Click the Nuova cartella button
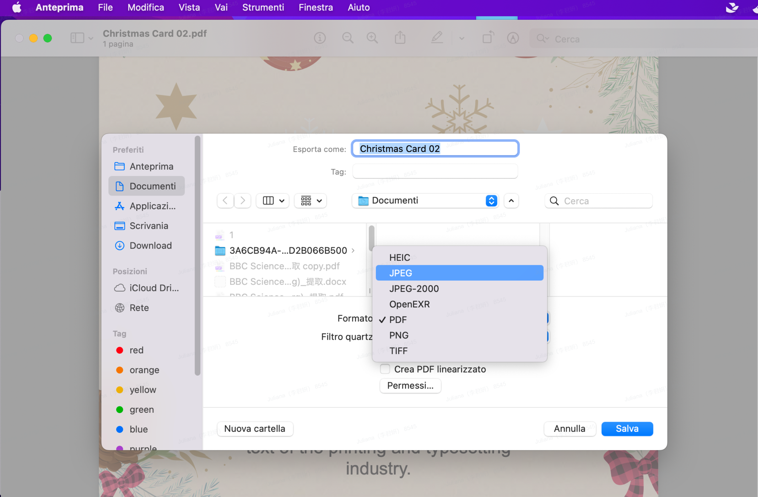This screenshot has height=497, width=758. (255, 429)
